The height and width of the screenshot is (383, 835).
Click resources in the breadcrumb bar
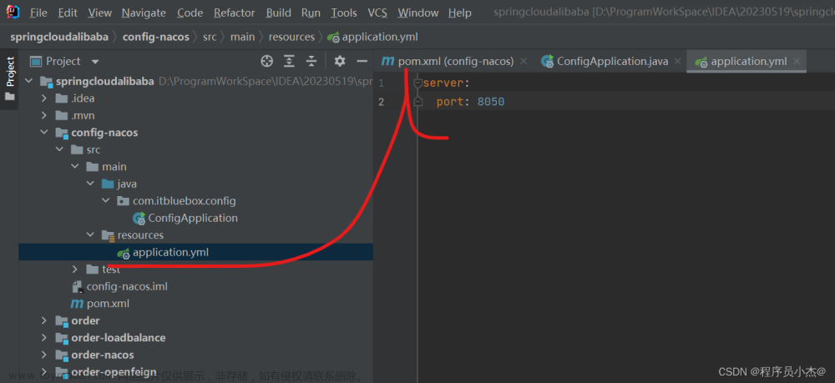[x=291, y=37]
